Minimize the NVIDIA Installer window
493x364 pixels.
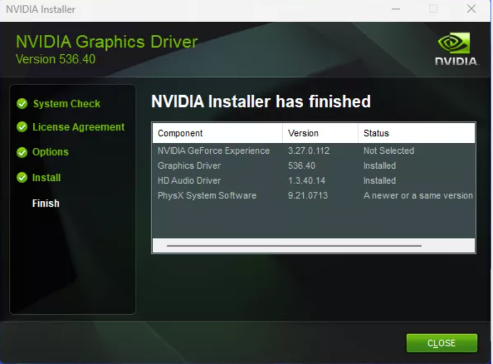point(396,9)
